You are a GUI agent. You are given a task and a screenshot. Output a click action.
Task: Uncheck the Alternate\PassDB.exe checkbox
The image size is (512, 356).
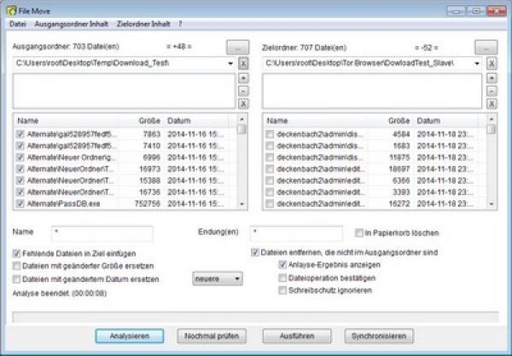20,204
